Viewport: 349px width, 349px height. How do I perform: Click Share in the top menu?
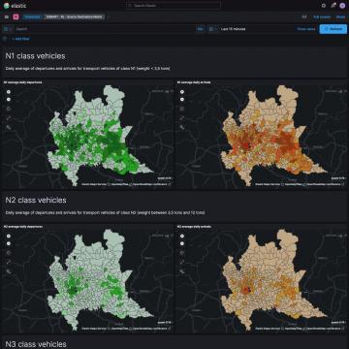(x=340, y=16)
